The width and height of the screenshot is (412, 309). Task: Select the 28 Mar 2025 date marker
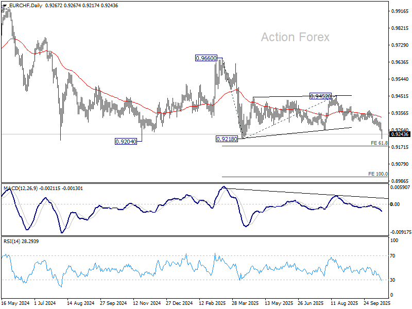coord(245,303)
